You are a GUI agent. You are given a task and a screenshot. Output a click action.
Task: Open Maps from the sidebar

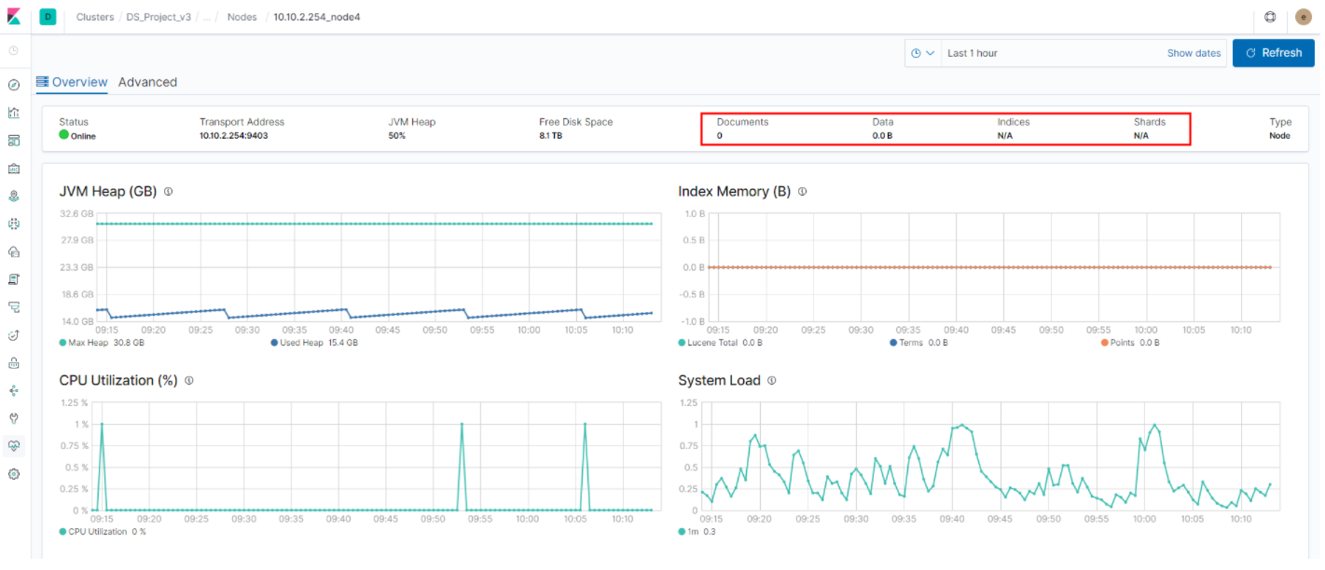[14, 197]
